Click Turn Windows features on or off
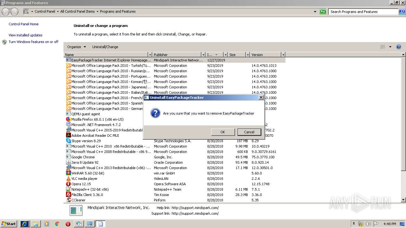The image size is (406, 228). [33, 42]
